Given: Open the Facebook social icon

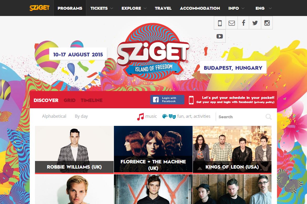Looking at the screenshot, I should [243, 23].
